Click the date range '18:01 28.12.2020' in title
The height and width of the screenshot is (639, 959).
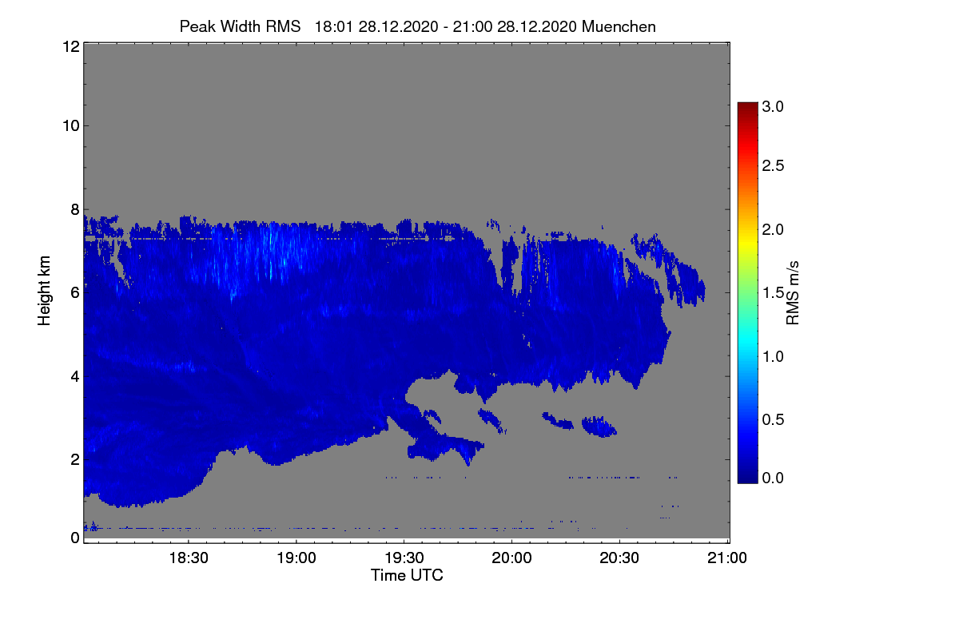pos(376,26)
